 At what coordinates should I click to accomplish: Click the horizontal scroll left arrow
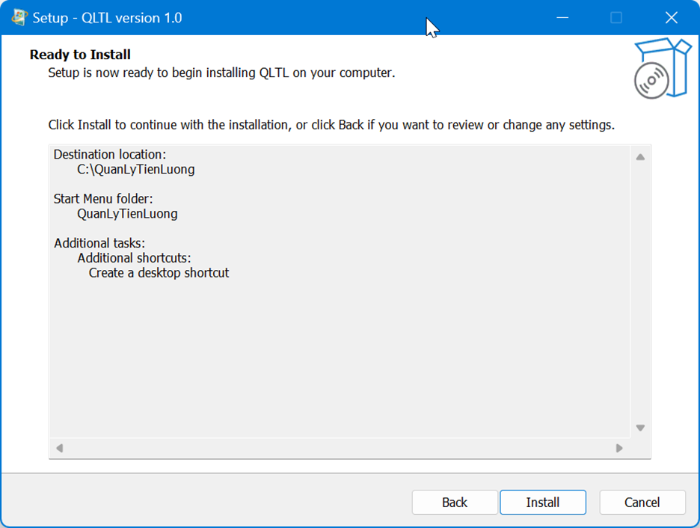60,448
